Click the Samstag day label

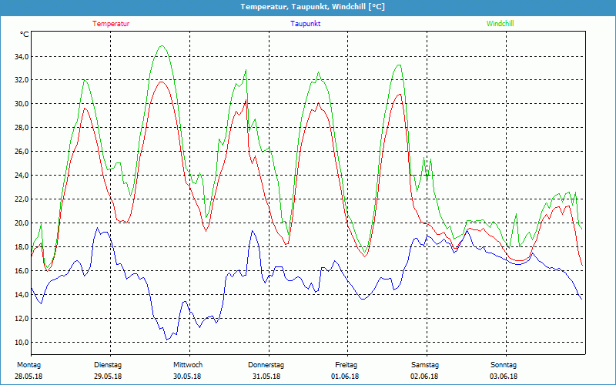click(x=425, y=365)
